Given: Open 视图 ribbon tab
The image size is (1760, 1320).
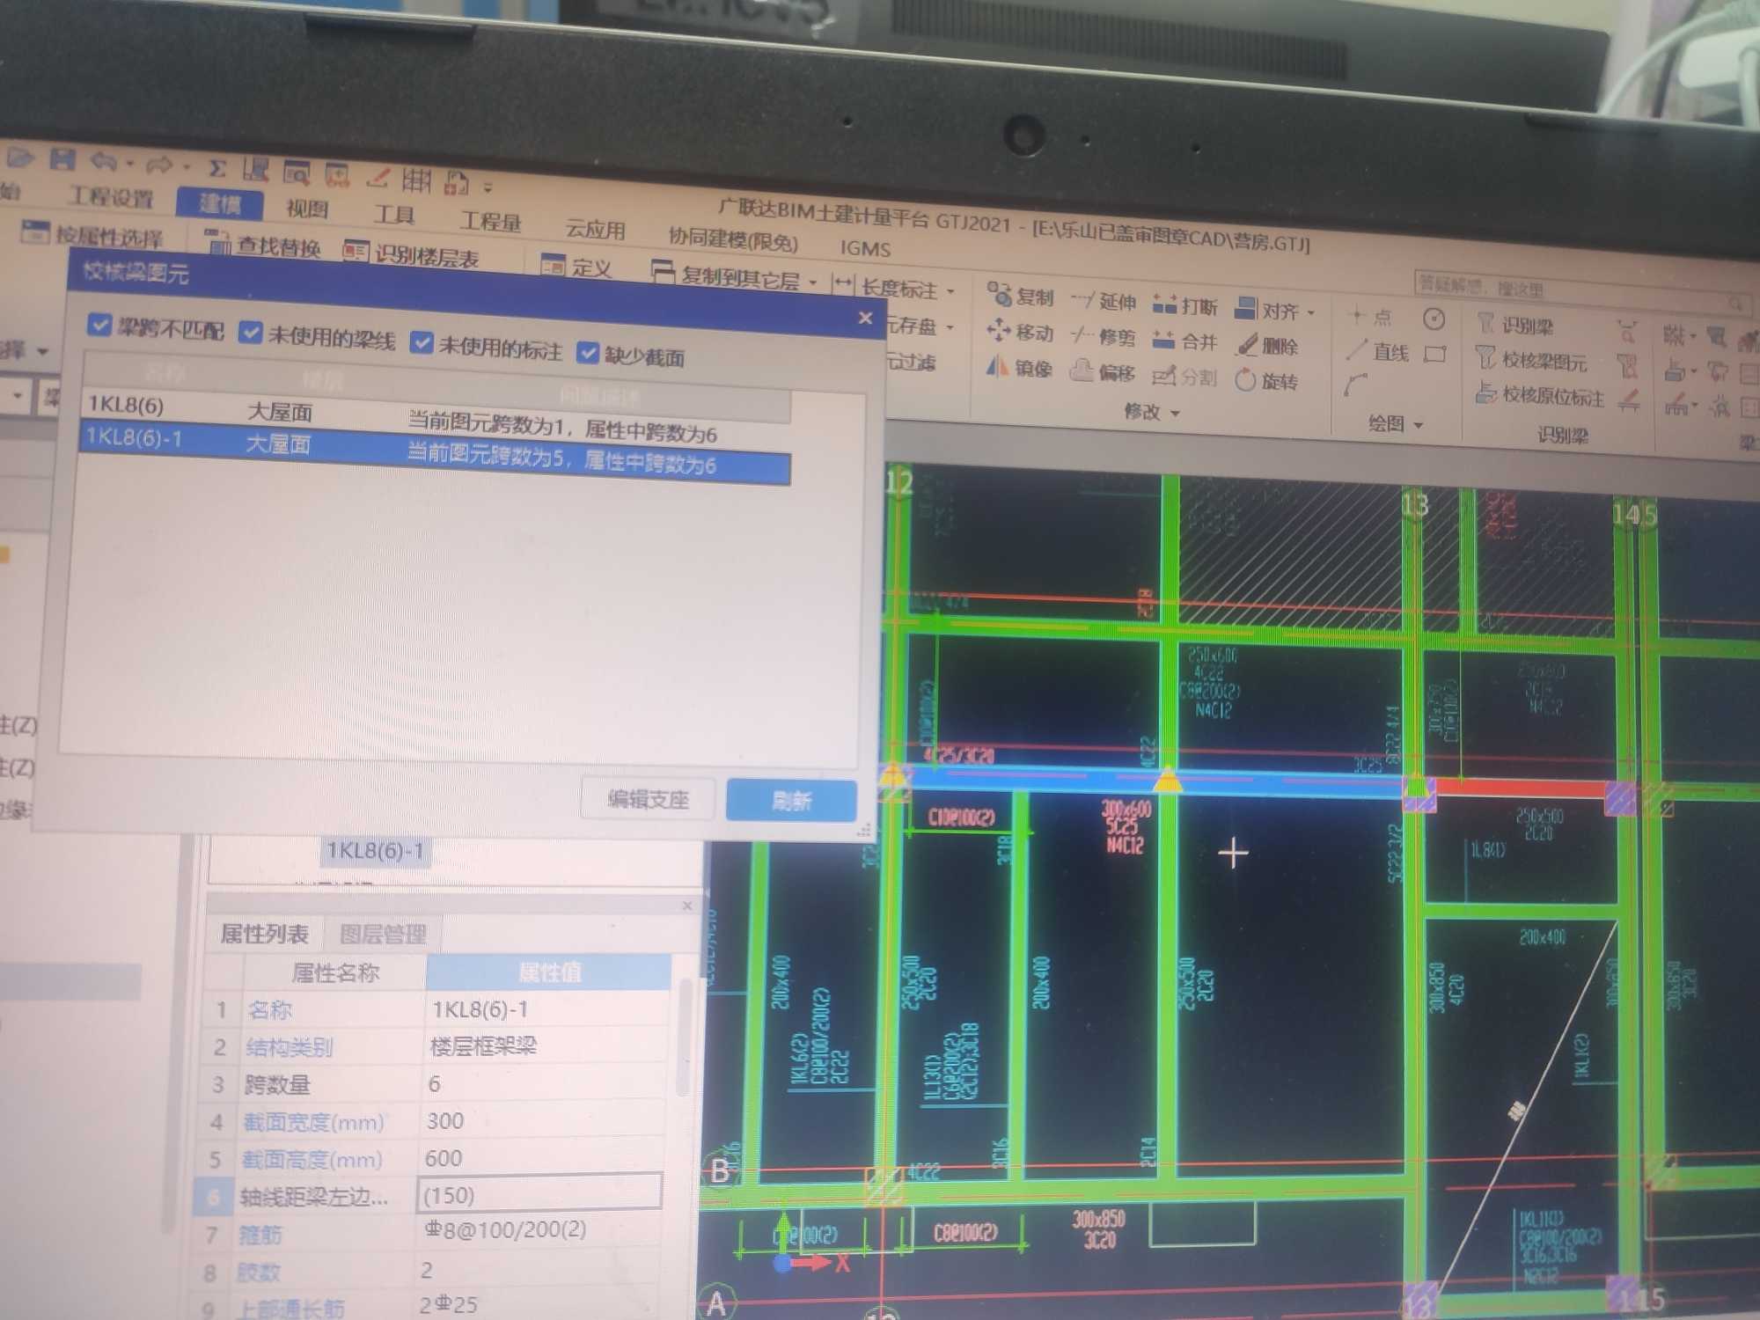Looking at the screenshot, I should pyautogui.click(x=307, y=209).
